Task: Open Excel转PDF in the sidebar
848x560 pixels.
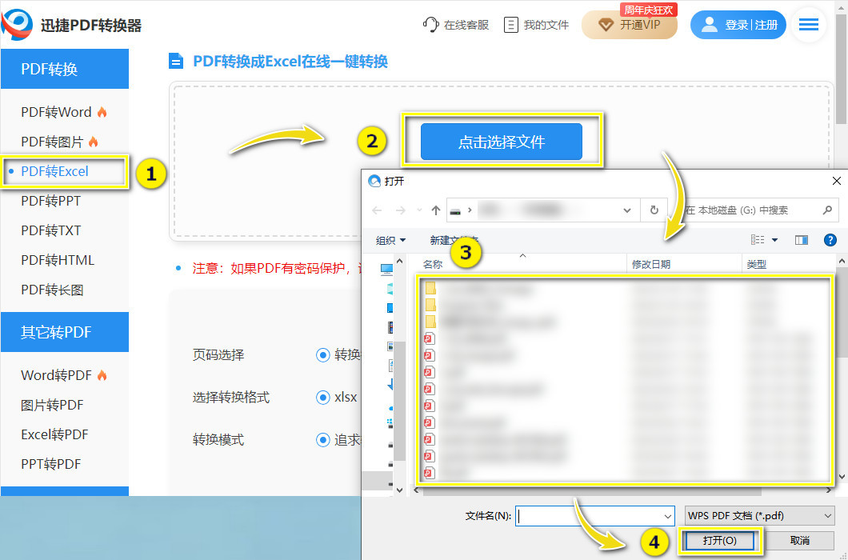Action: click(x=54, y=434)
